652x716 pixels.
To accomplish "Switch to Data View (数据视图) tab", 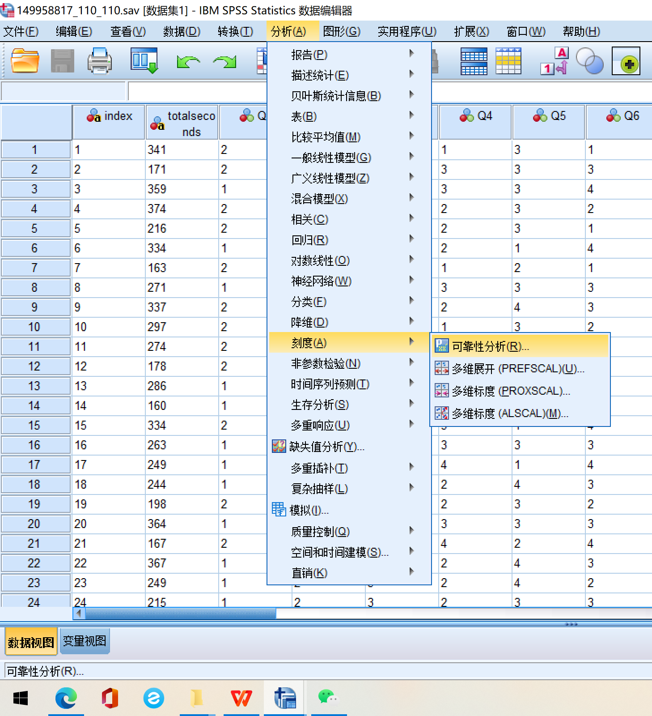I will point(31,642).
